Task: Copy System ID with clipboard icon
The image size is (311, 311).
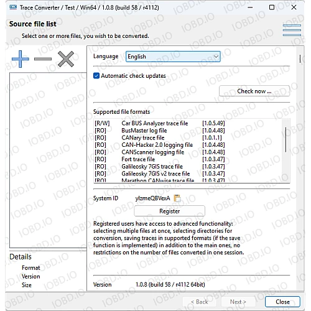Action: click(x=177, y=198)
